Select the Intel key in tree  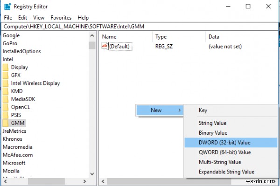7,59
